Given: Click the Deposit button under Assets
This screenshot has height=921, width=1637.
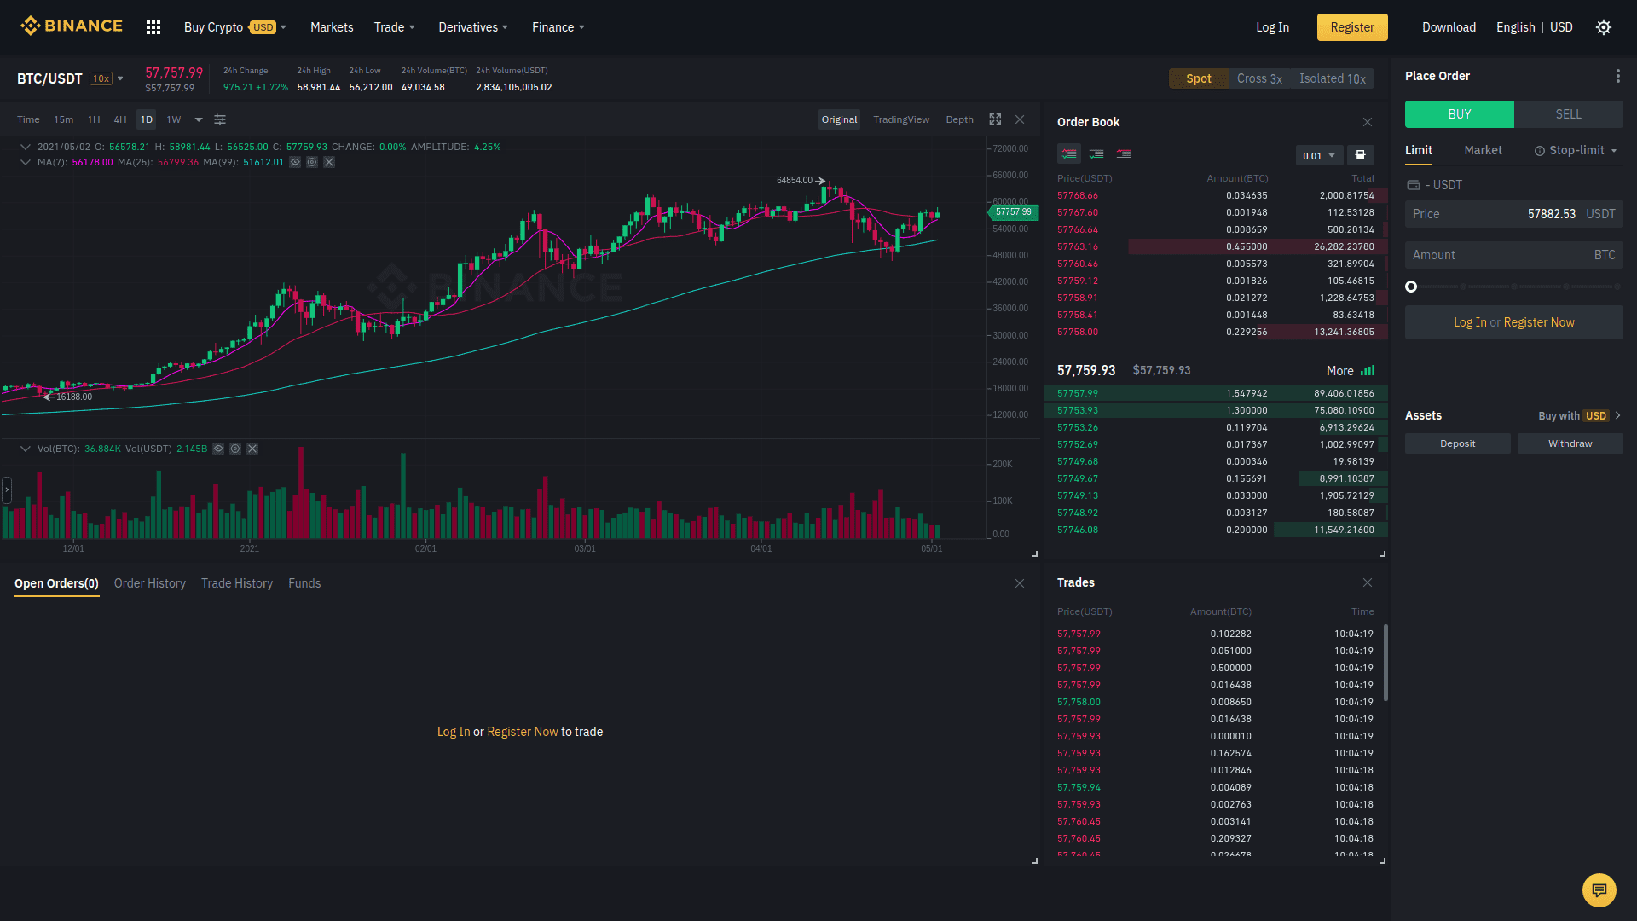Looking at the screenshot, I should [x=1457, y=443].
